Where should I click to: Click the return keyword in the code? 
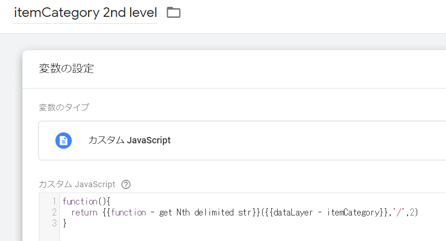click(84, 213)
